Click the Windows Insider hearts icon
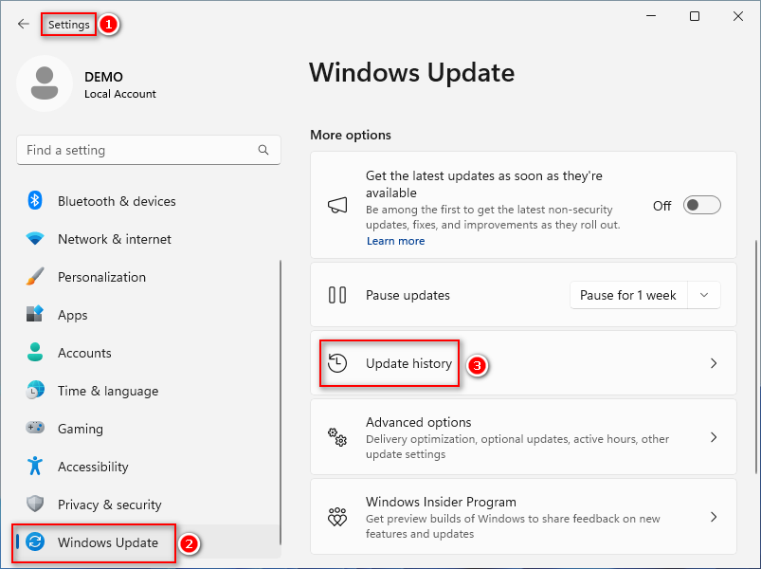This screenshot has height=569, width=761. tap(337, 517)
